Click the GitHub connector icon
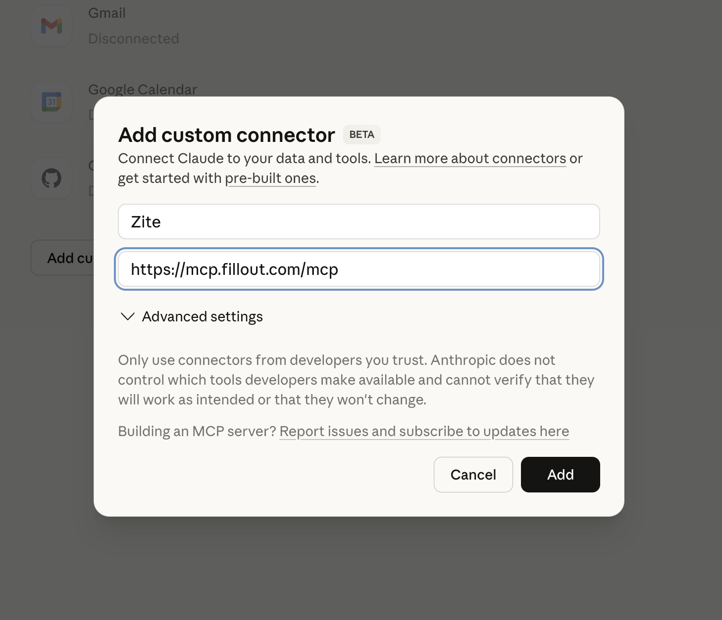Viewport: 722px width, 620px height. (52, 178)
